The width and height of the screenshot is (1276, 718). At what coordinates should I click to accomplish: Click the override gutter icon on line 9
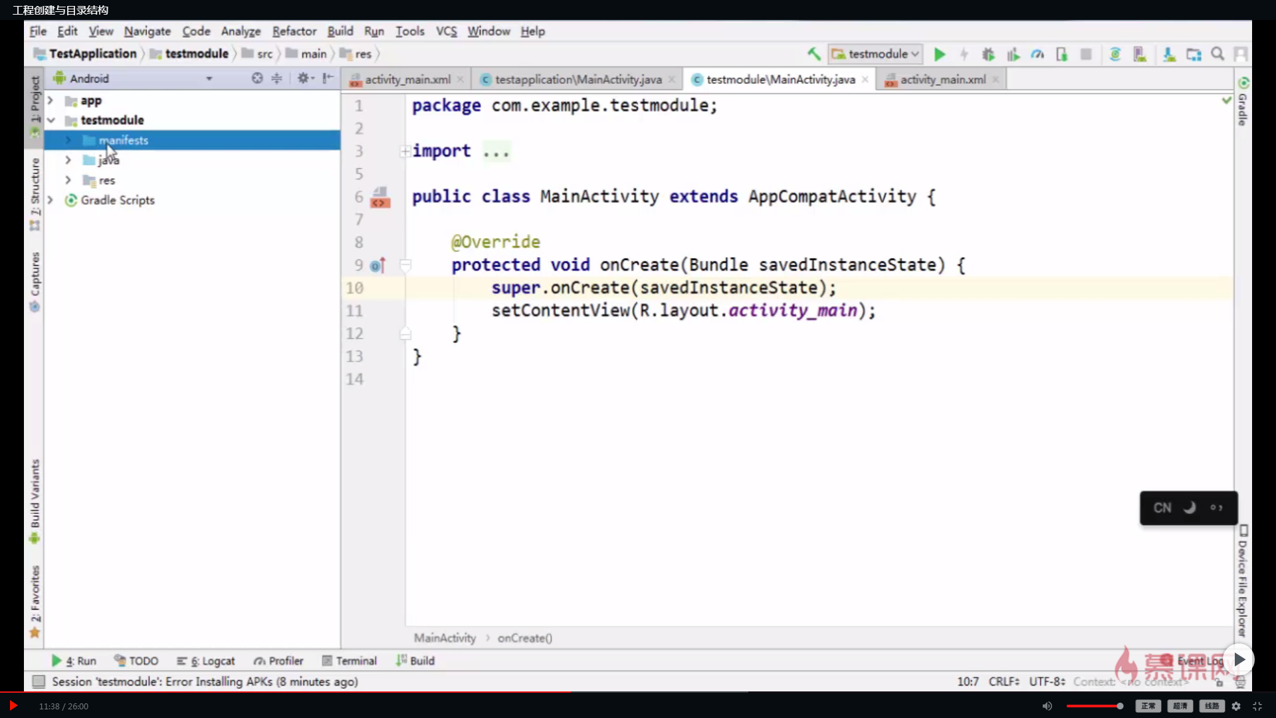pyautogui.click(x=377, y=266)
